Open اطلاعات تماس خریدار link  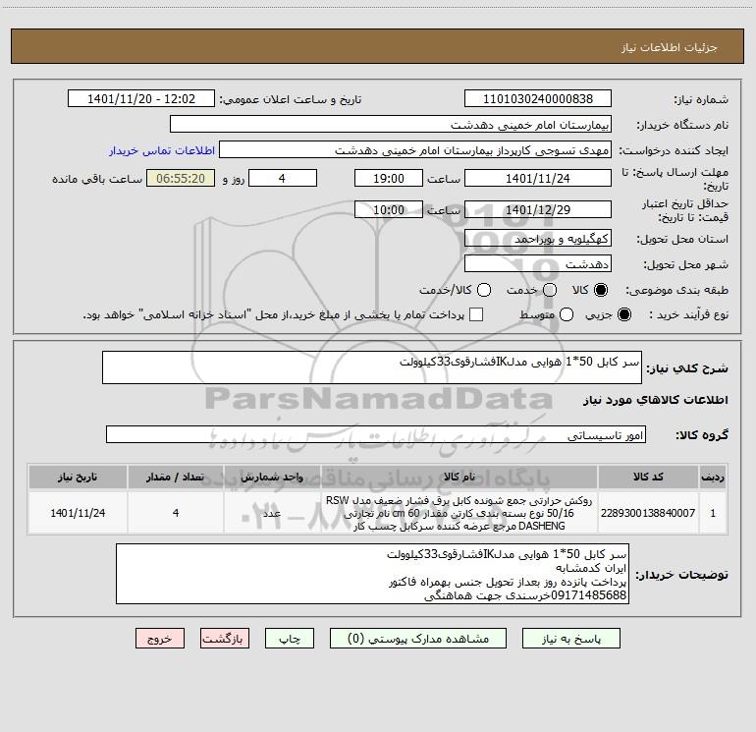[x=162, y=150]
